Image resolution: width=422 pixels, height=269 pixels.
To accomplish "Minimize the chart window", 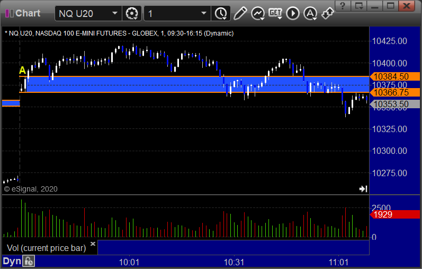I will 375,6.
